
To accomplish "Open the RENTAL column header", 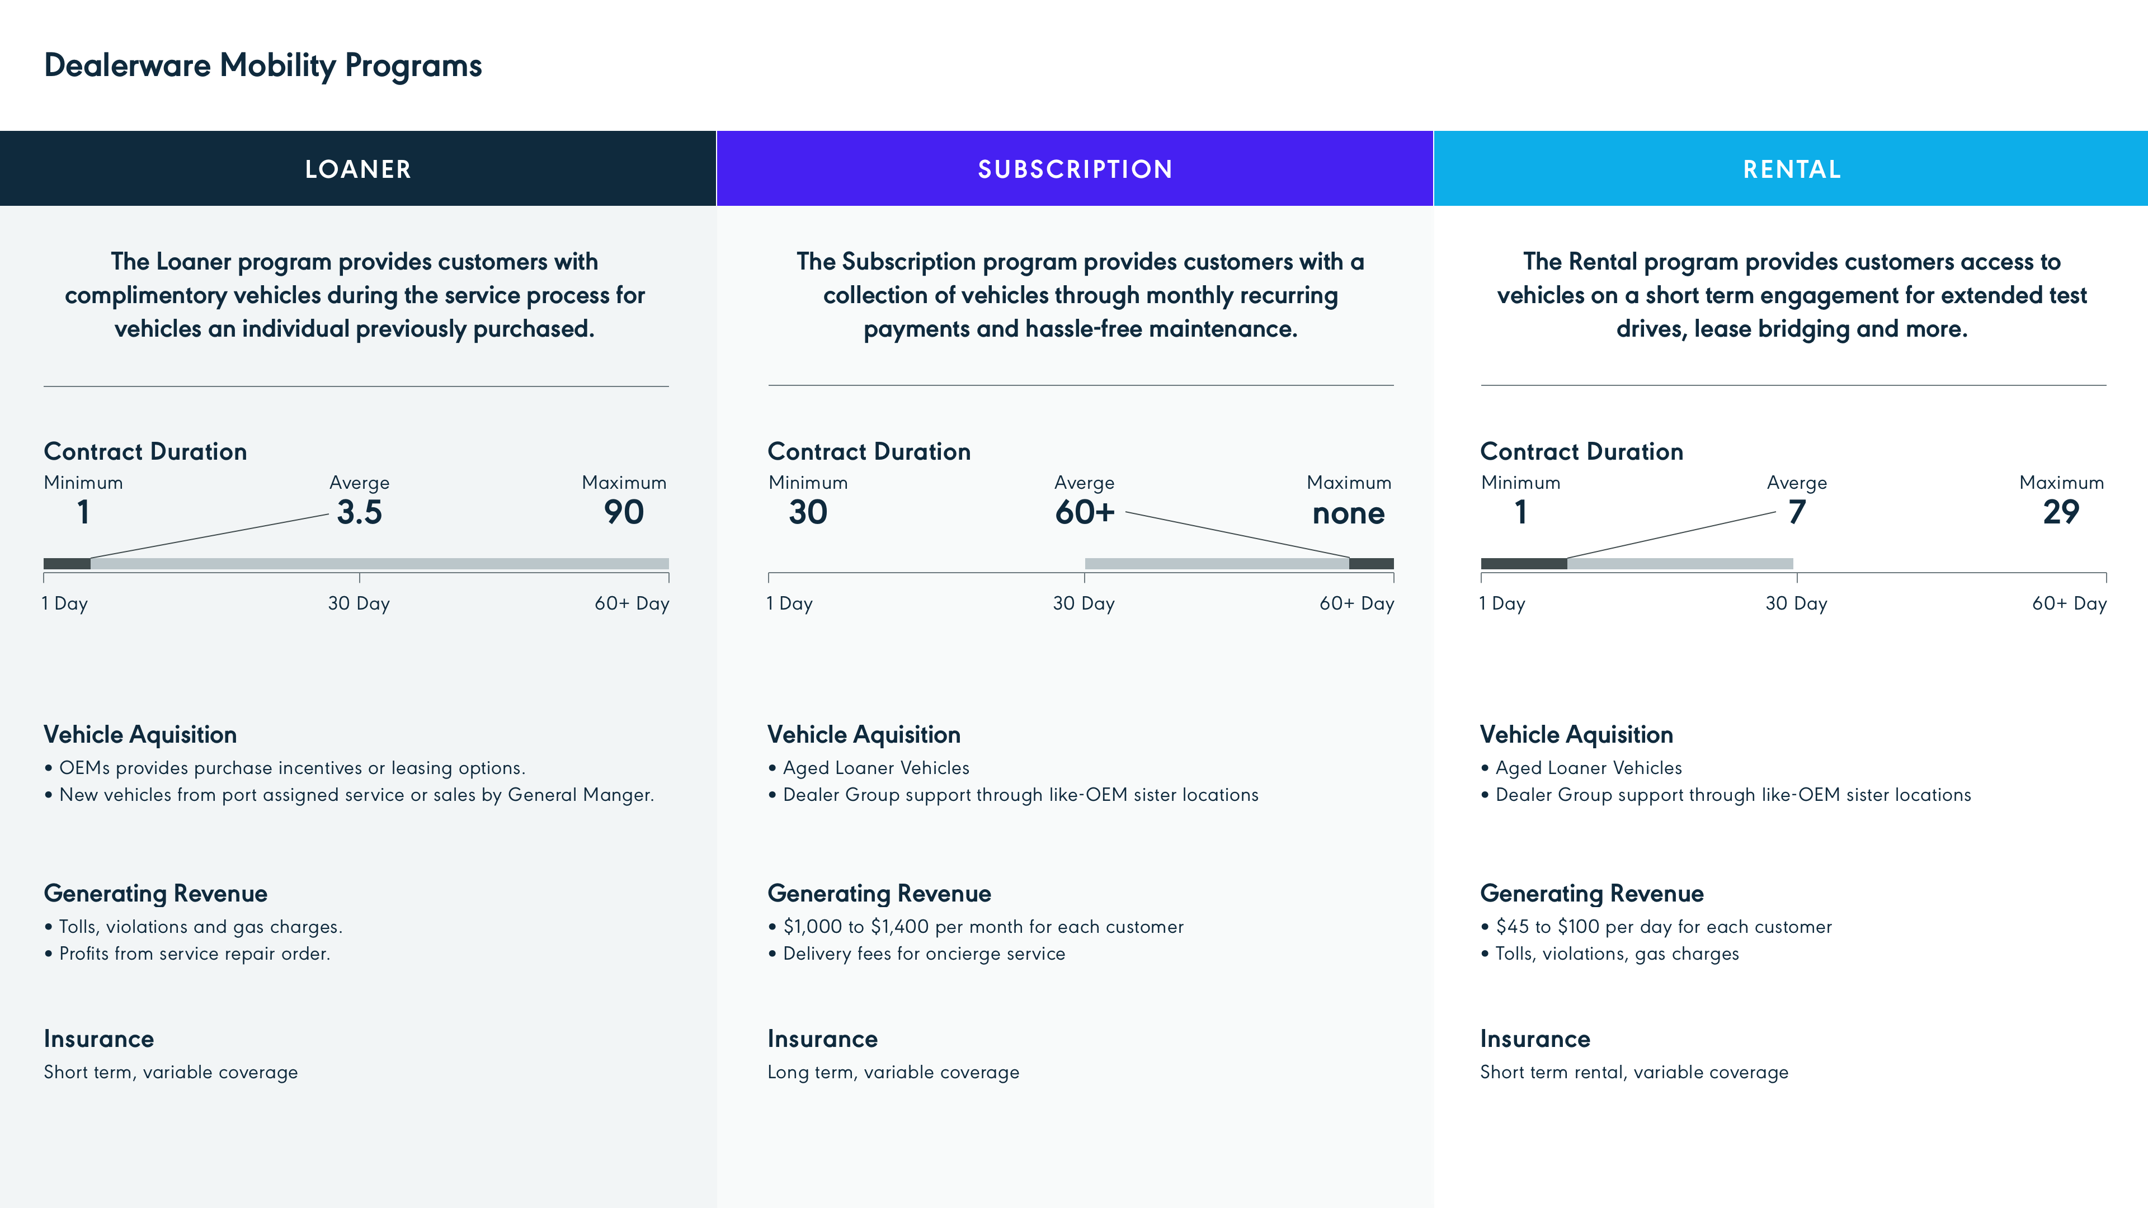I will point(1791,169).
